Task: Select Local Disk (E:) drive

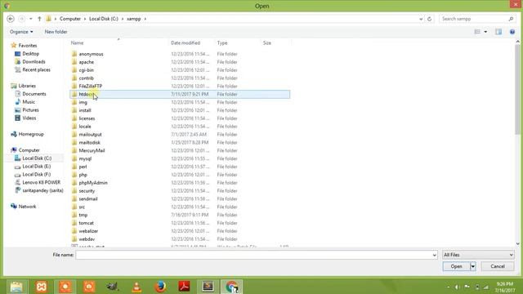Action: (x=36, y=167)
